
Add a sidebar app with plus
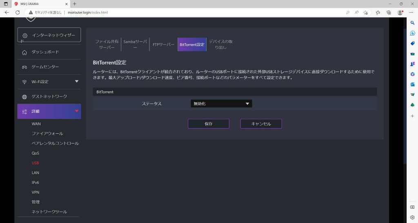click(x=412, y=116)
